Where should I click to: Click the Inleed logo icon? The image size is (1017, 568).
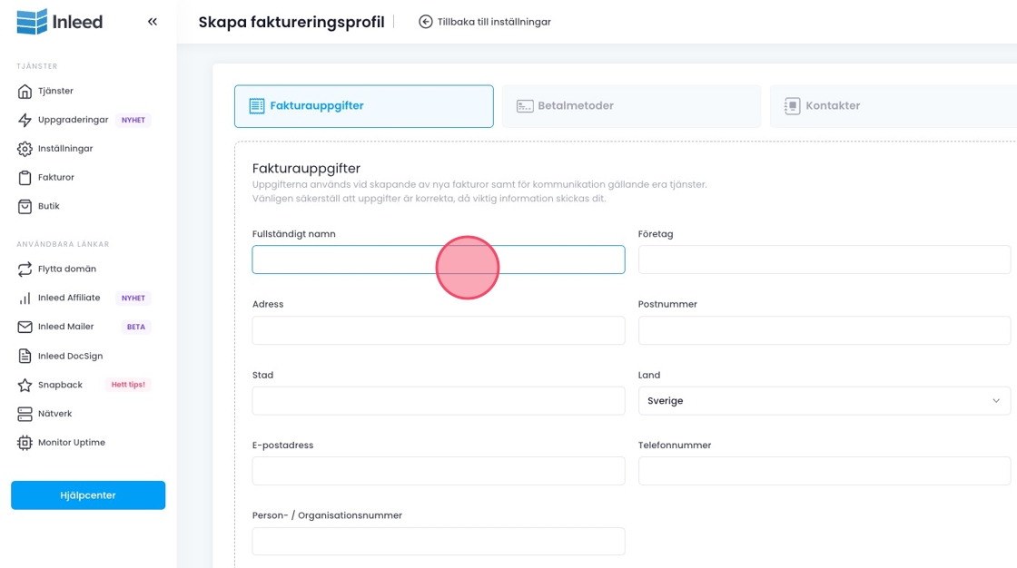click(x=32, y=22)
